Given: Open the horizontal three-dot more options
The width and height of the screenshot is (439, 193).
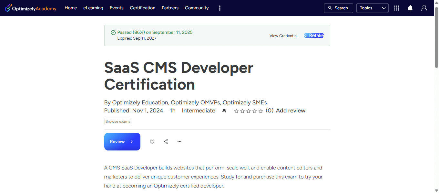Looking at the screenshot, I should coord(179,141).
